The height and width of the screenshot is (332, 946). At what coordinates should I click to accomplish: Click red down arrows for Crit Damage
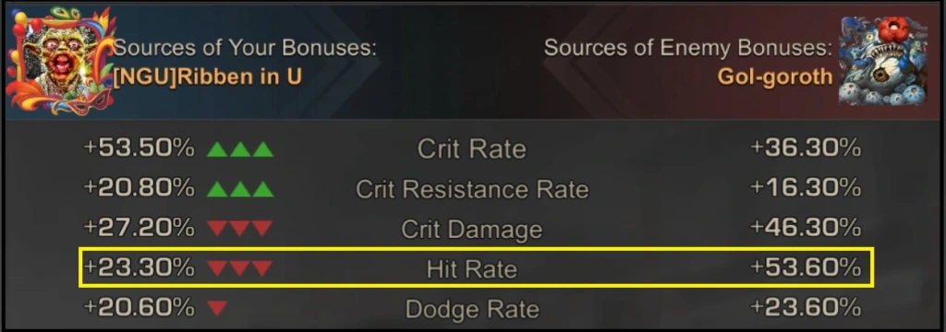[x=240, y=229]
